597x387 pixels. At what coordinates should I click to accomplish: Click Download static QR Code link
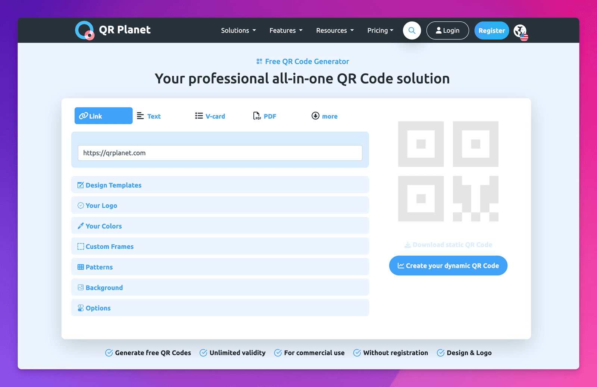click(x=448, y=245)
